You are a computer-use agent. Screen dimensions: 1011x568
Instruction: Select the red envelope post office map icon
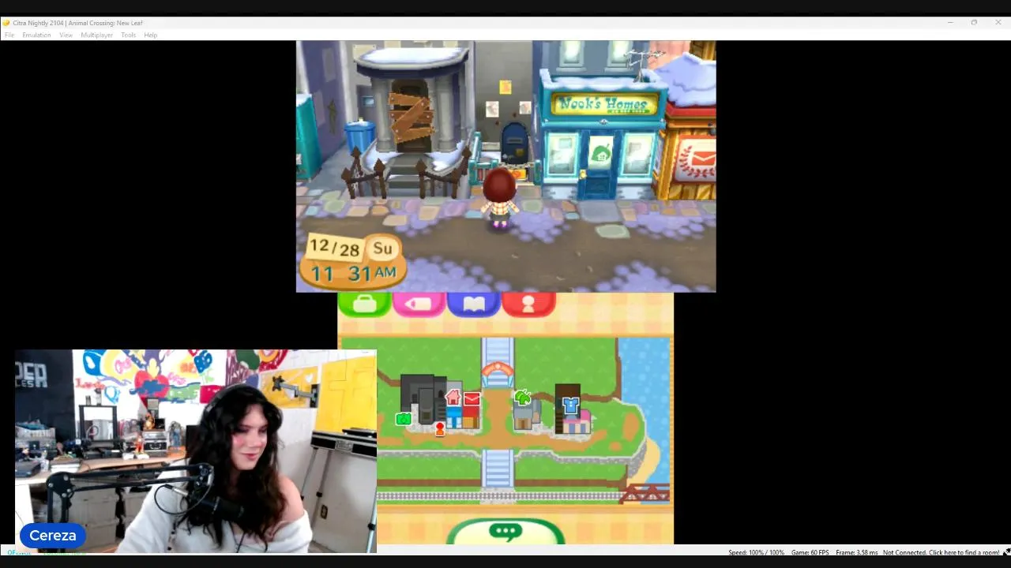click(472, 399)
